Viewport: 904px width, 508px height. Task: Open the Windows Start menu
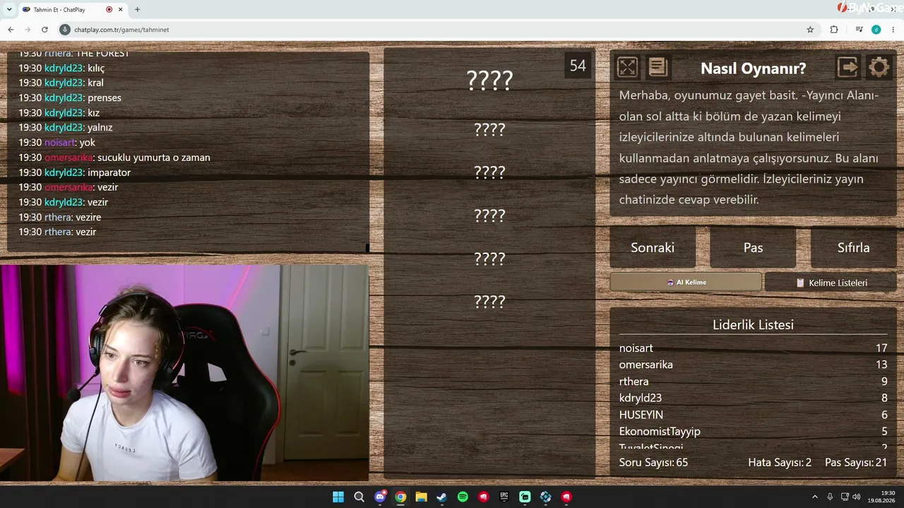338,497
